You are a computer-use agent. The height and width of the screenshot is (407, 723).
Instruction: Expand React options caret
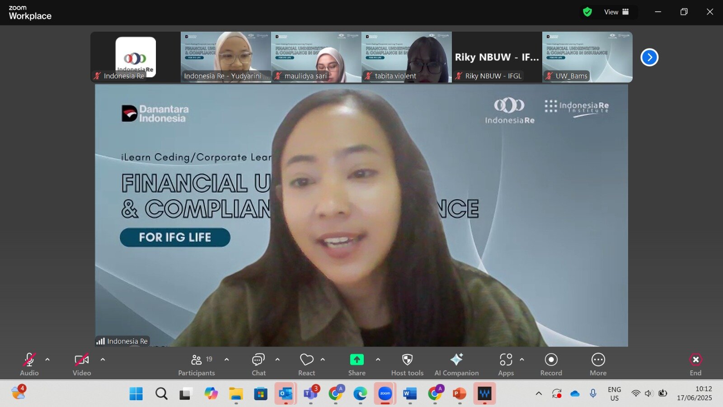pyautogui.click(x=323, y=360)
